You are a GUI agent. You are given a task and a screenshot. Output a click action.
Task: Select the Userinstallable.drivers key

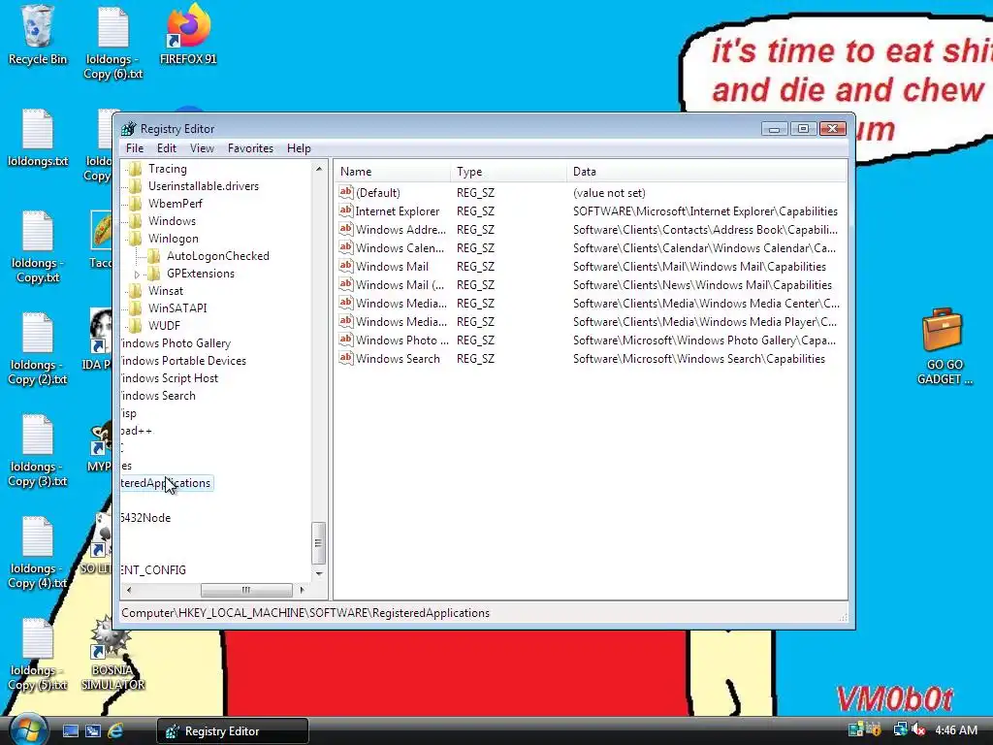pyautogui.click(x=204, y=186)
